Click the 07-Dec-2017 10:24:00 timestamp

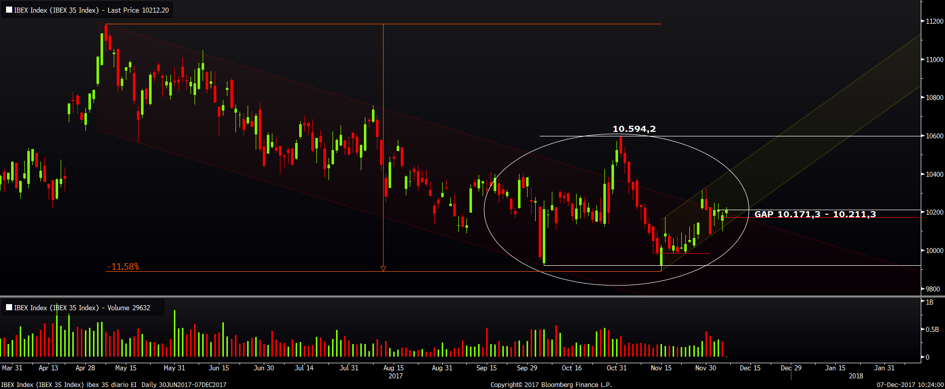(910, 385)
